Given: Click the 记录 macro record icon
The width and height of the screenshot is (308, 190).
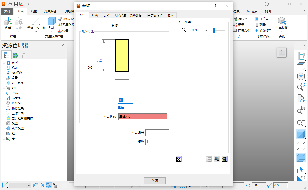Looking at the screenshot, I should (235, 25).
